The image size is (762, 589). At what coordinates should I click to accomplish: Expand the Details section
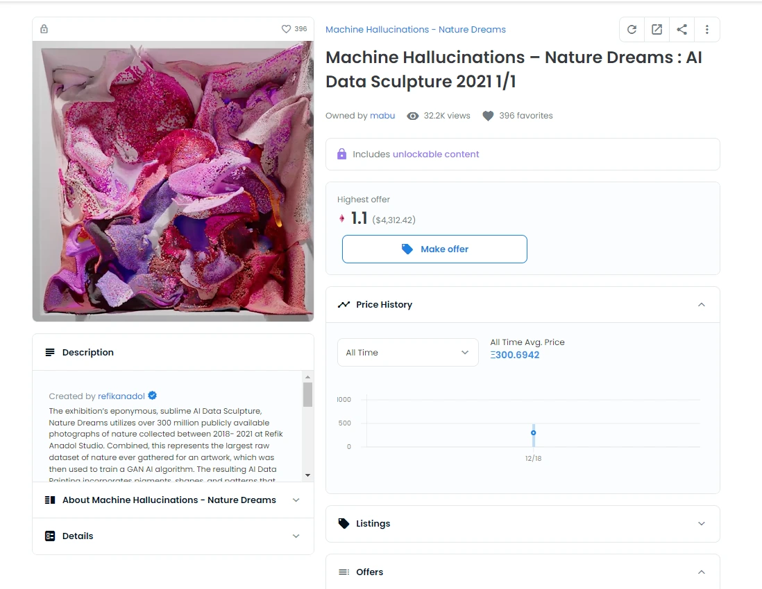click(296, 536)
